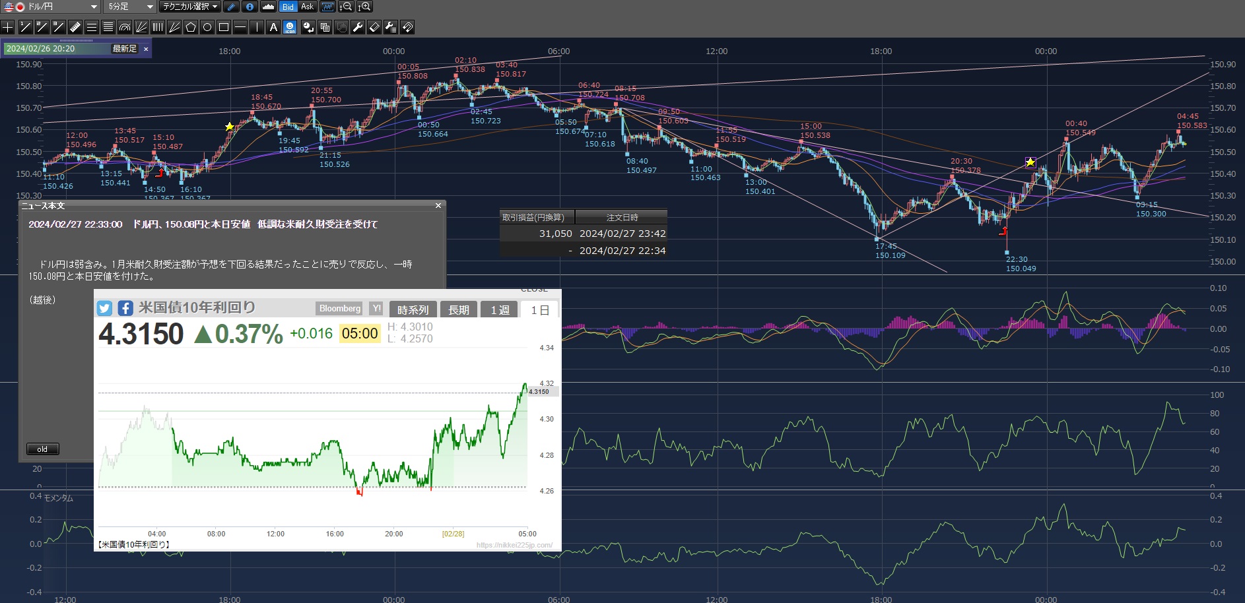Select the crosshair cursor tool
1245x603 pixels.
8,27
